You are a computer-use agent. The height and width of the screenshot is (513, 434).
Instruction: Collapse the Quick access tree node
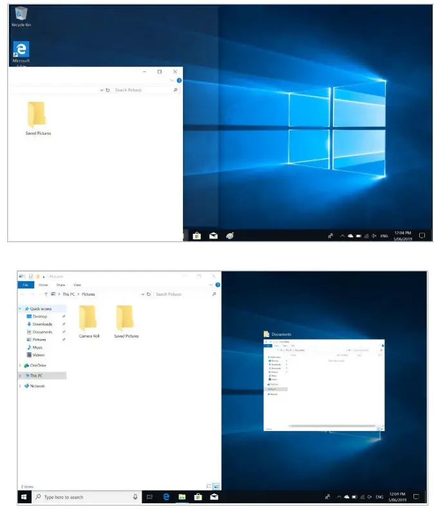click(20, 309)
